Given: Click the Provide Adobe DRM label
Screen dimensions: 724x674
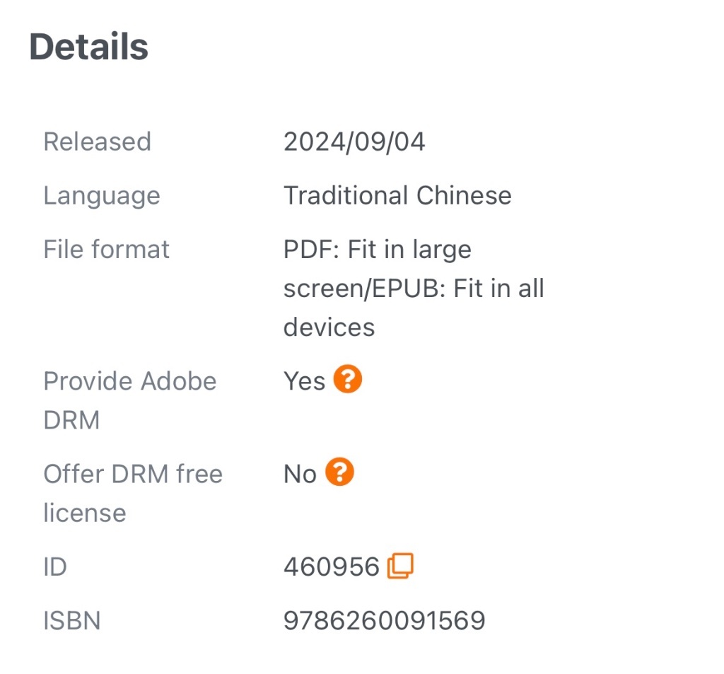Looking at the screenshot, I should coord(130,400).
